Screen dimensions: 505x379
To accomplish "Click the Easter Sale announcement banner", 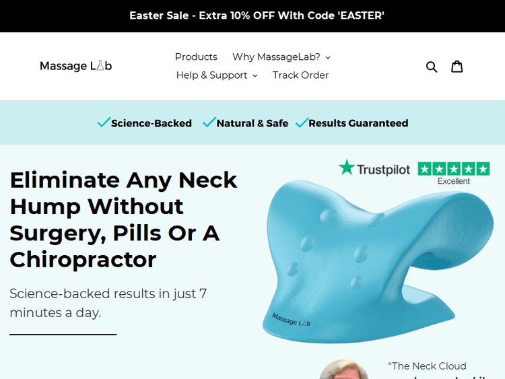I will point(257,15).
